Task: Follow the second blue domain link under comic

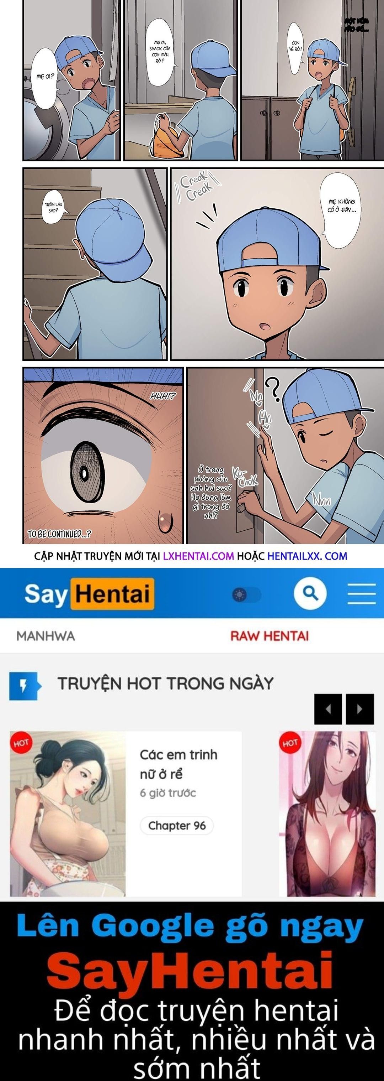Action: tap(307, 556)
